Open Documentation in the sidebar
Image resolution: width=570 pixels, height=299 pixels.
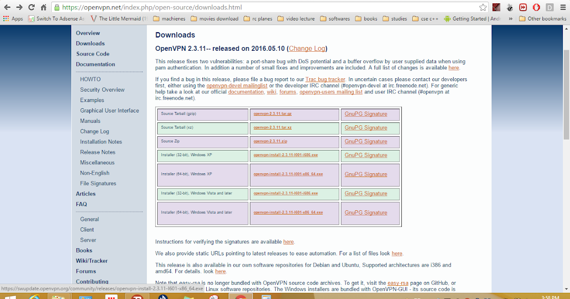pos(95,65)
